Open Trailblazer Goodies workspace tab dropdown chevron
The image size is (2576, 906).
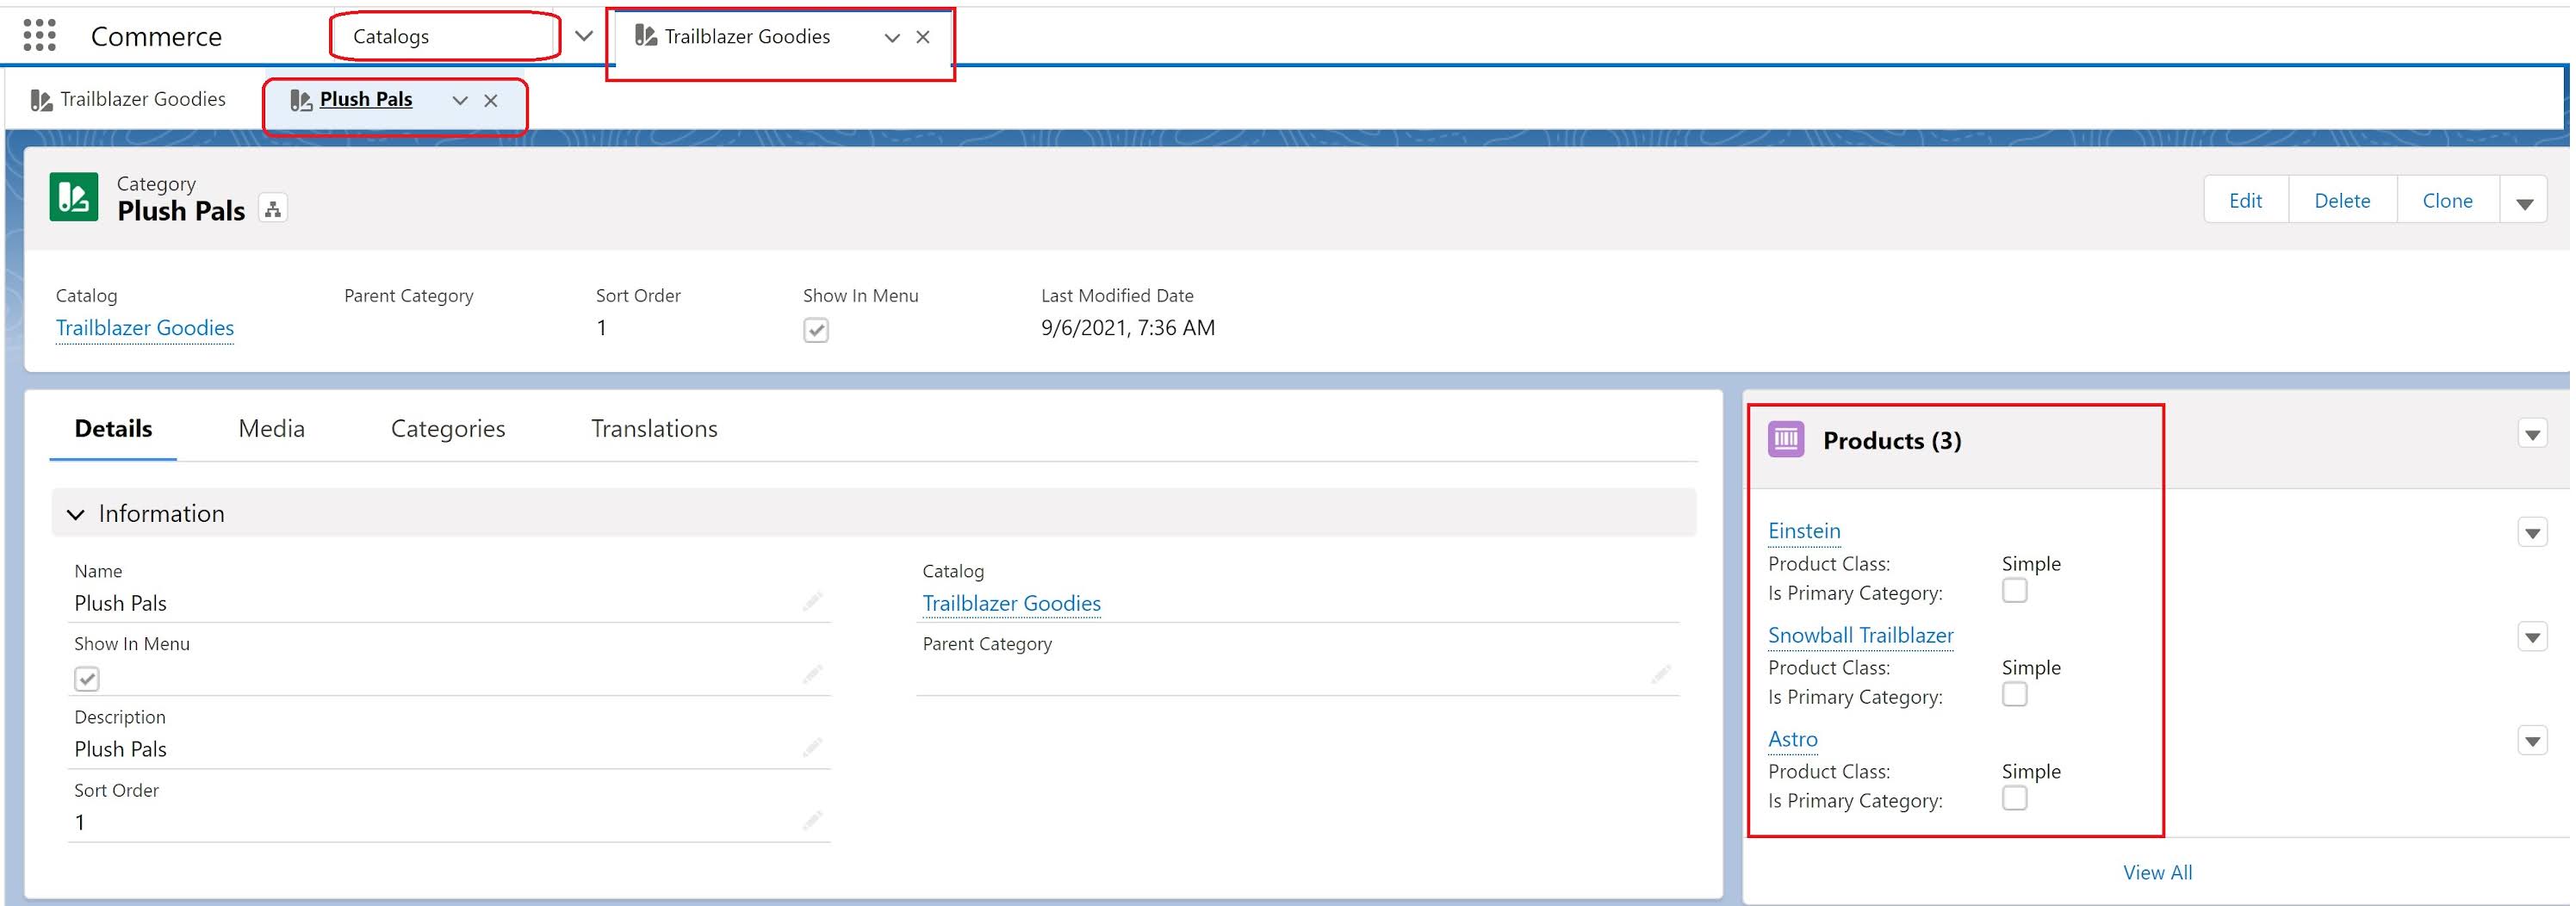tap(892, 38)
